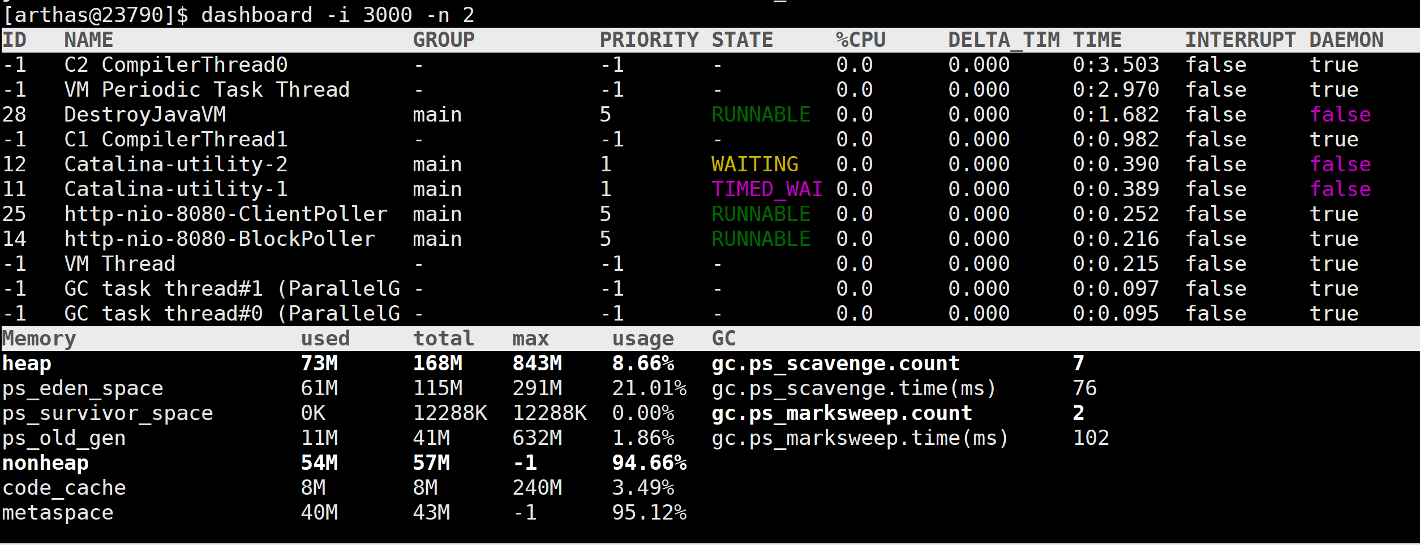The image size is (1420, 545).
Task: Click the DELTA_TIM column header
Action: [1004, 40]
